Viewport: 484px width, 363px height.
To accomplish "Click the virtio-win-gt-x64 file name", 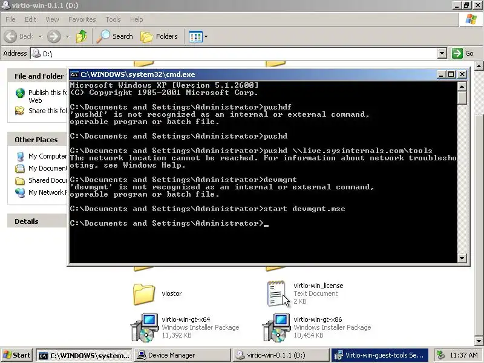I will [x=186, y=319].
